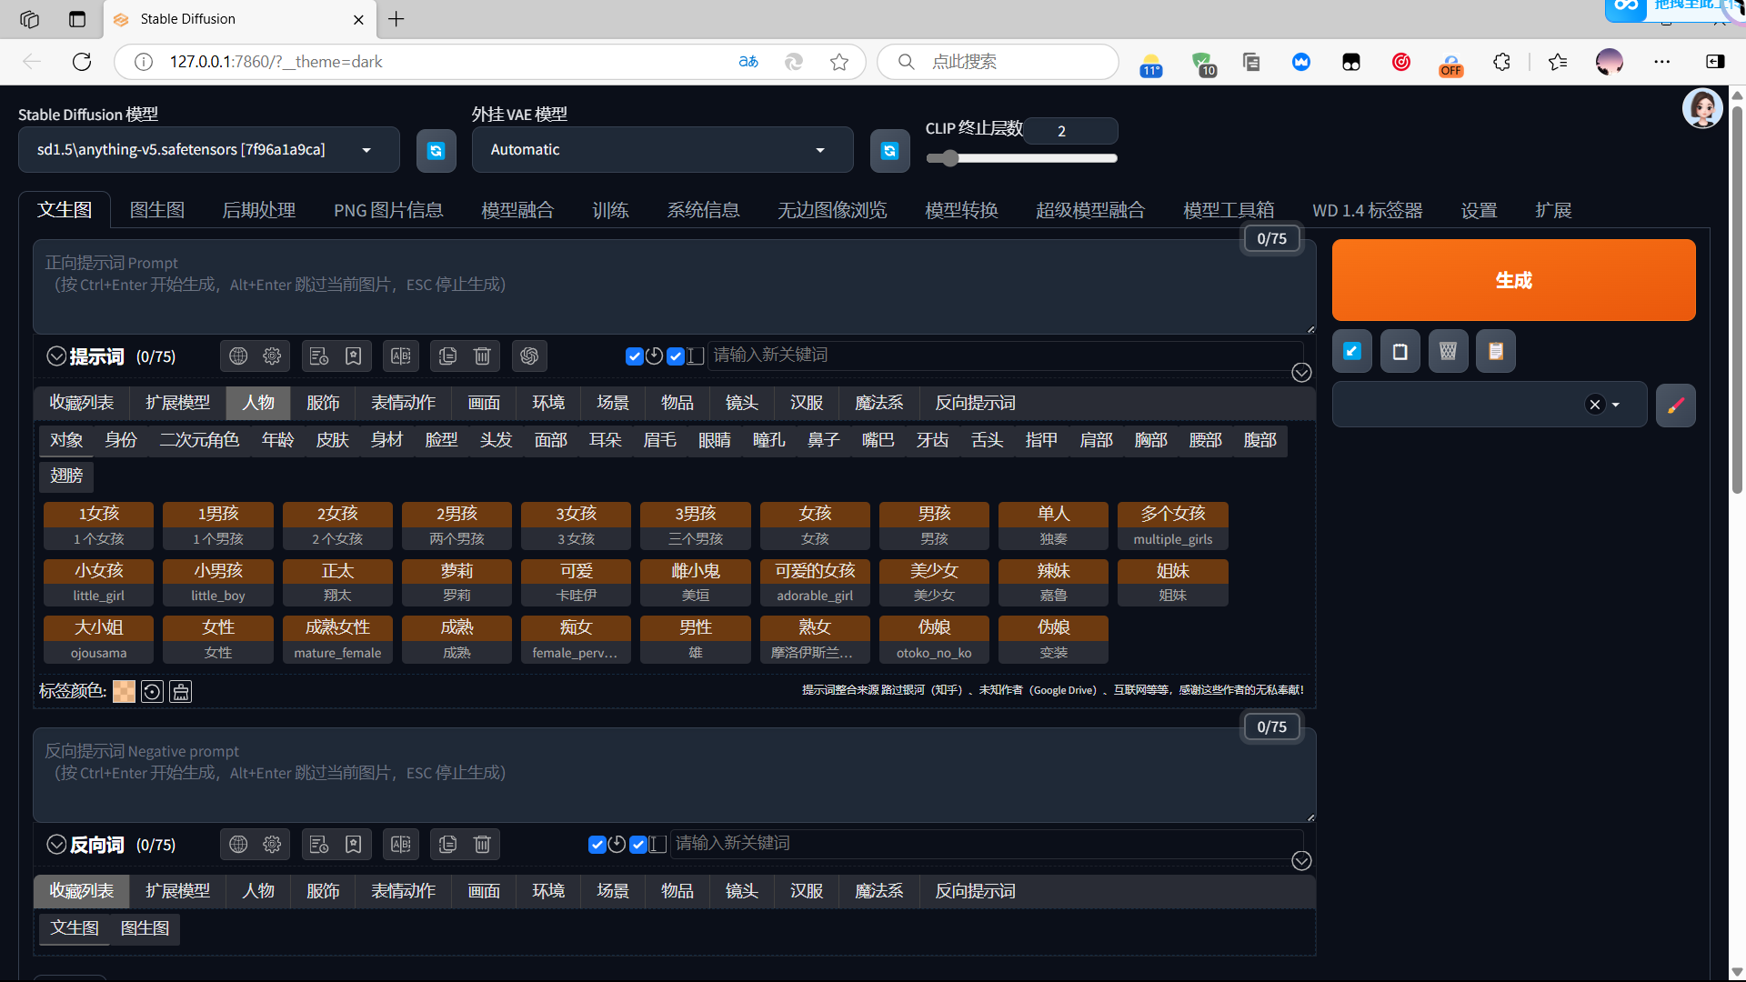Switch to the 图生图 main tab
The image size is (1746, 982).
pyautogui.click(x=157, y=210)
